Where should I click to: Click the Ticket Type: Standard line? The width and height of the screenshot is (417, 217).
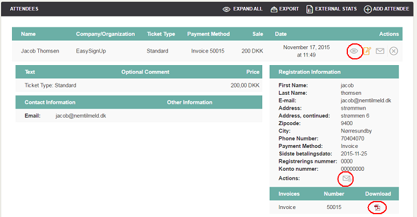pyautogui.click(x=50, y=85)
